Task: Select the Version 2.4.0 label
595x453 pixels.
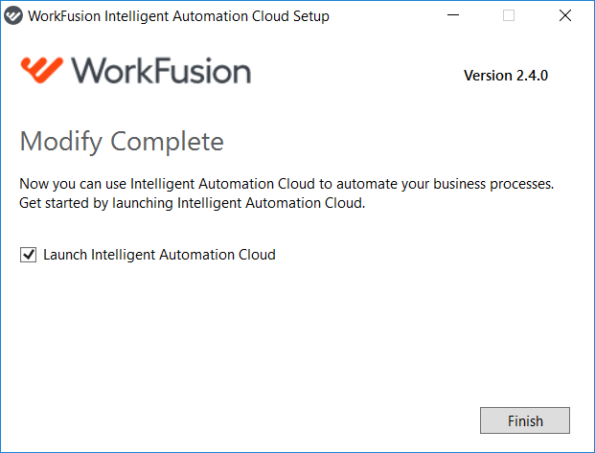Action: point(506,76)
